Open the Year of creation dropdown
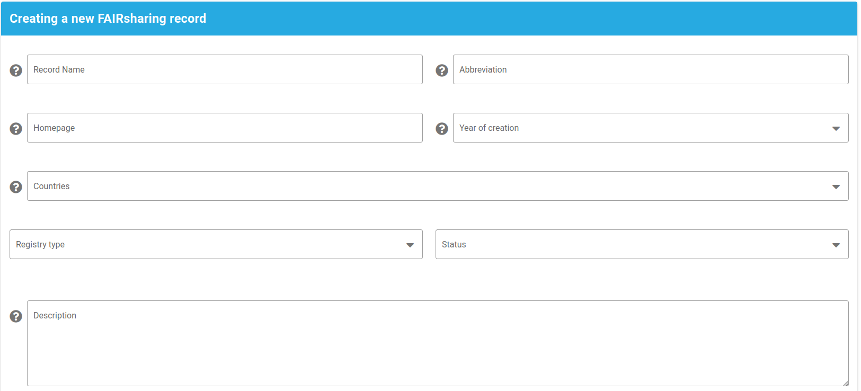 coord(651,128)
